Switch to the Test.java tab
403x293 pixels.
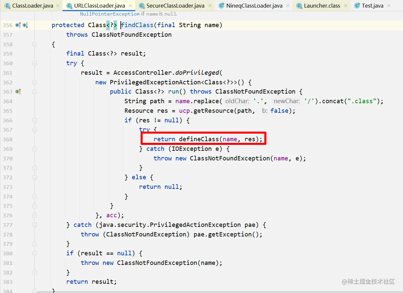pos(373,6)
